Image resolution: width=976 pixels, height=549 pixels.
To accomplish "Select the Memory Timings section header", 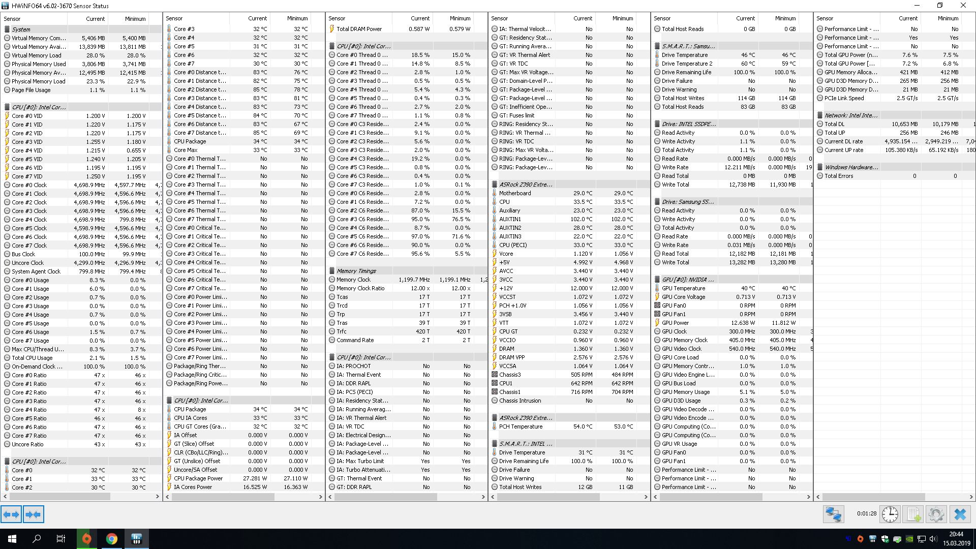I will click(x=356, y=271).
